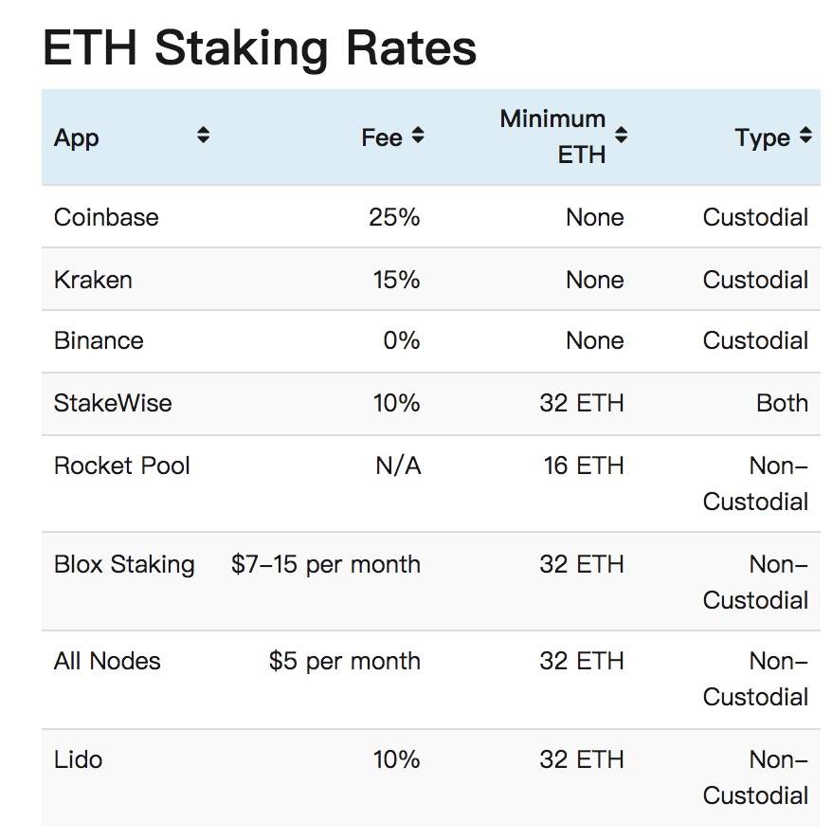Select the Blox Staking app name
The width and height of the screenshot is (832, 840).
(x=124, y=564)
